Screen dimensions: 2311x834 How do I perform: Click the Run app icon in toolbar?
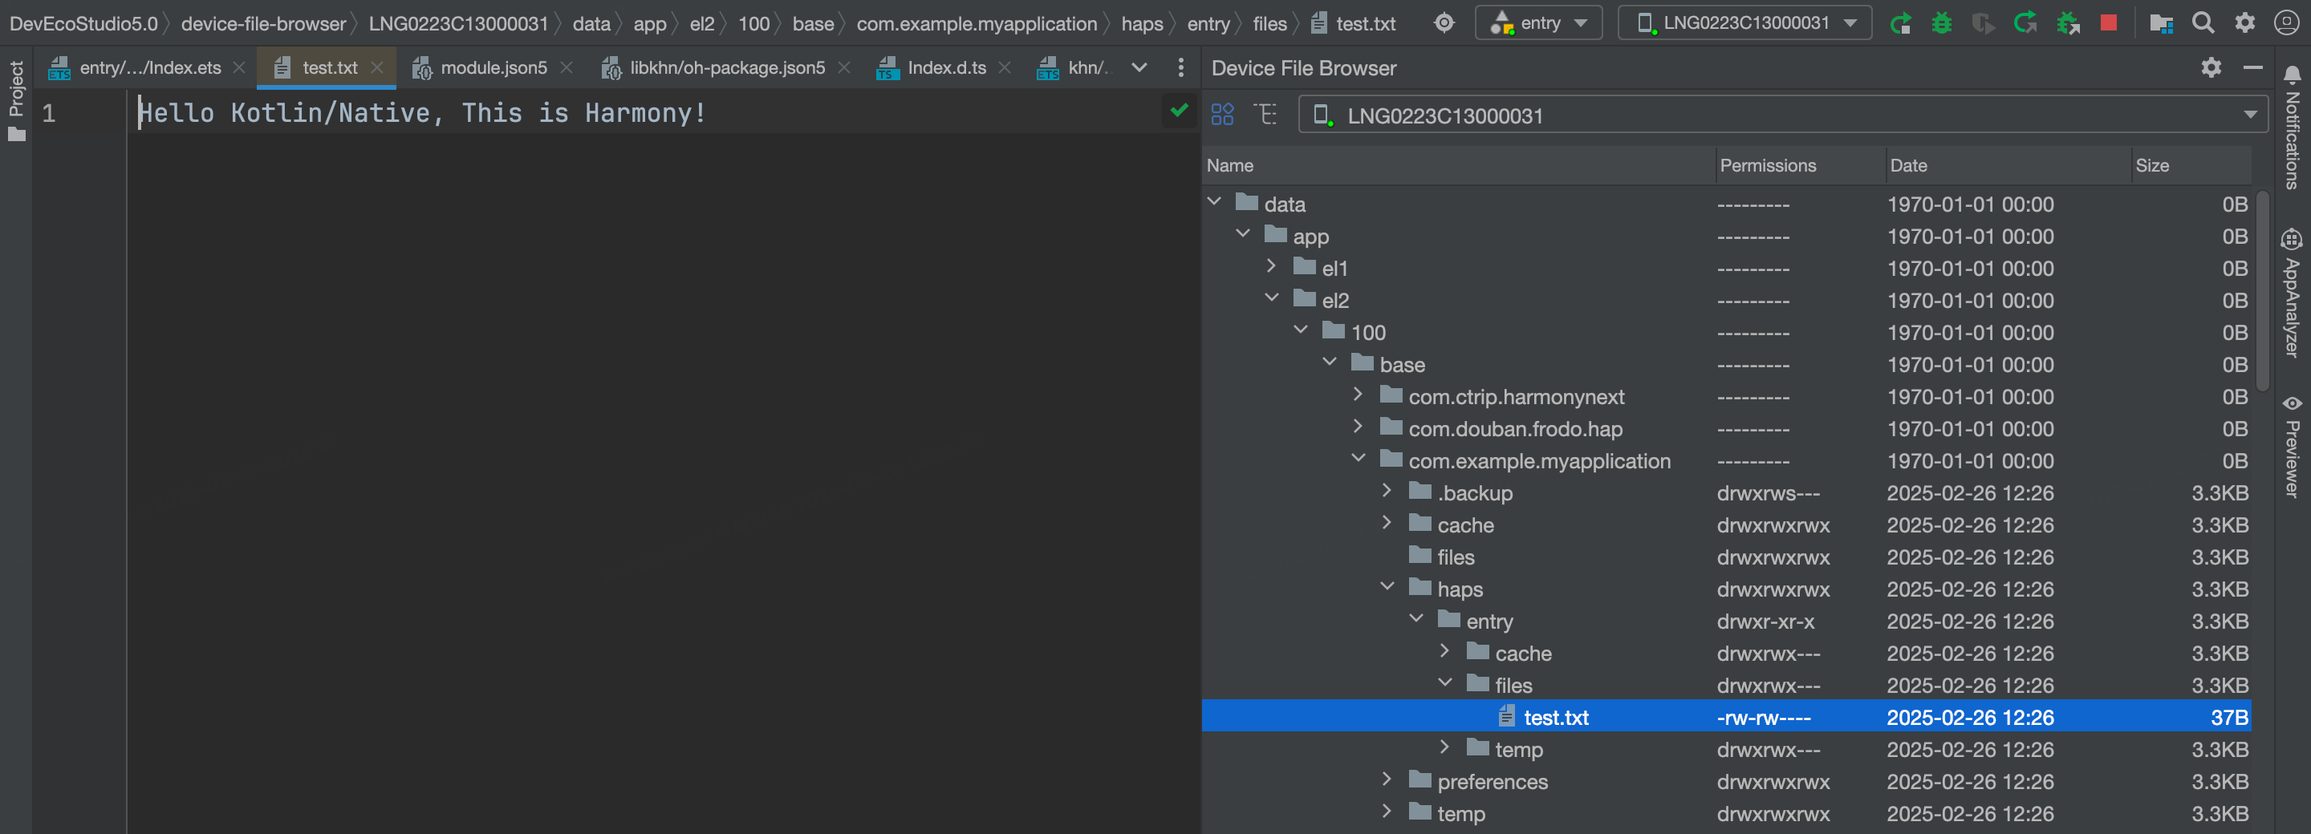point(1899,23)
